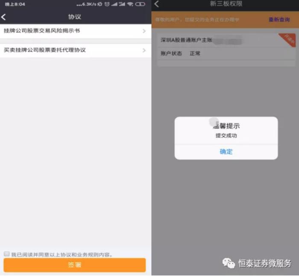The height and width of the screenshot is (276, 299).
Task: Tap the Wi-Fi icon in status bar
Action: point(130,4)
